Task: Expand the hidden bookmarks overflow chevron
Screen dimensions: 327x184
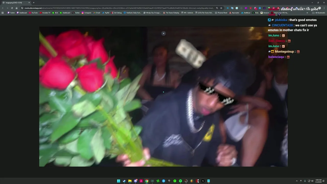Action: (307, 13)
